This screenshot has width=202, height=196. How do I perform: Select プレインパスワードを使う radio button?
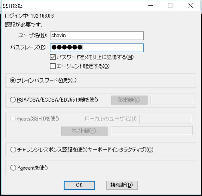click(13, 80)
